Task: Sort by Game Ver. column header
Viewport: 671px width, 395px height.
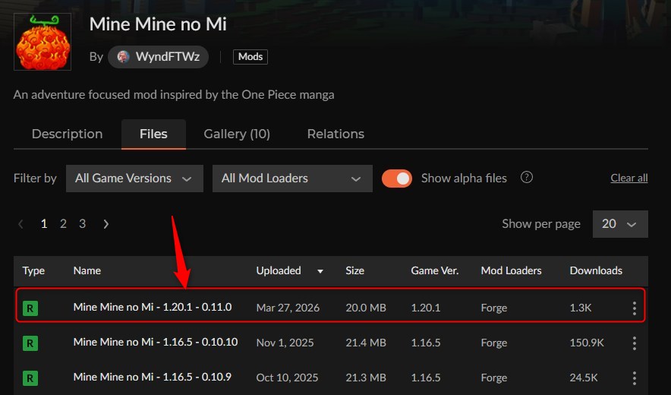Action: pyautogui.click(x=435, y=270)
